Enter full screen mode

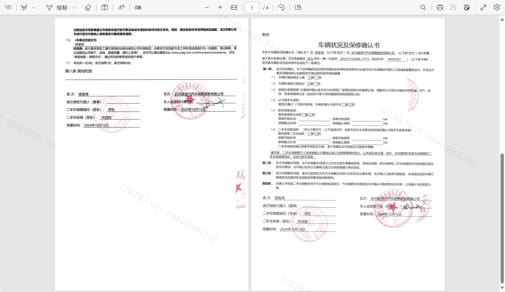pyautogui.click(x=483, y=7)
